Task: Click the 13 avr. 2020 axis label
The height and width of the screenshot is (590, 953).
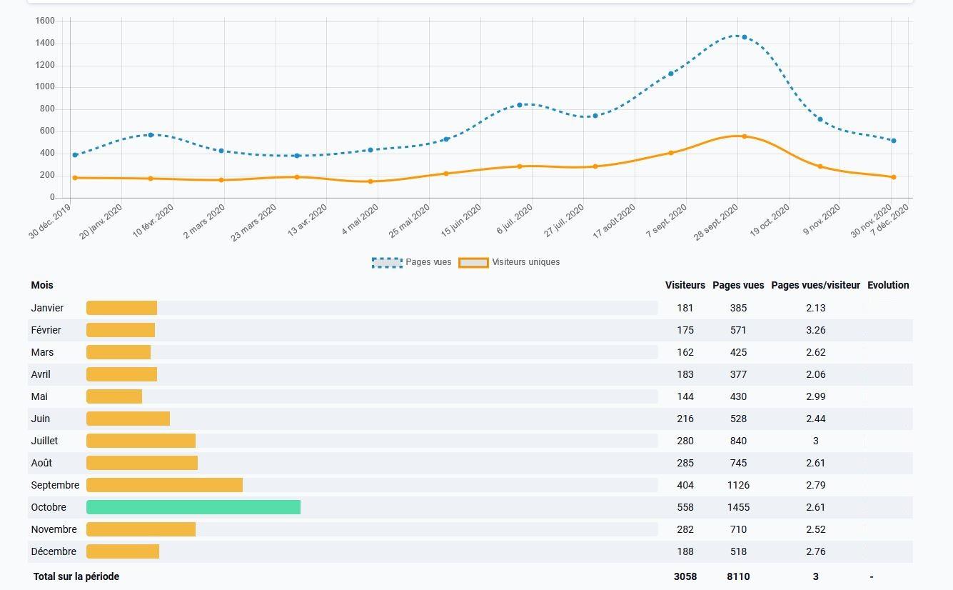Action: coord(307,221)
